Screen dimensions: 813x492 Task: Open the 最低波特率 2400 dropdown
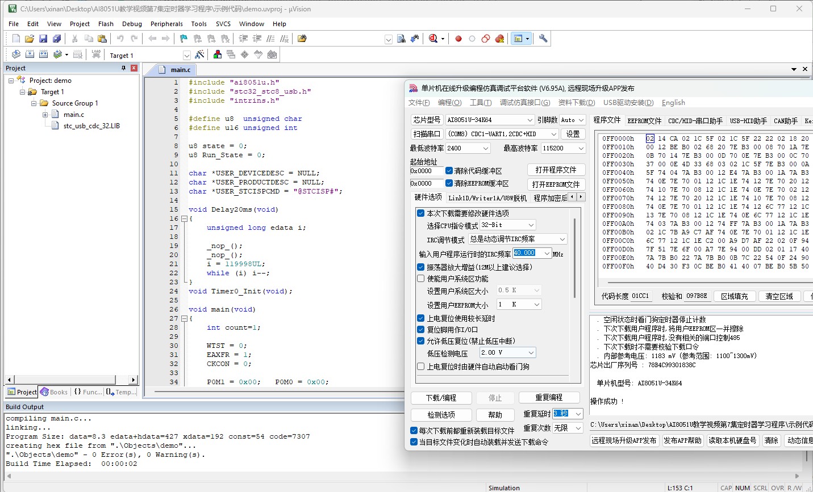tap(468, 148)
